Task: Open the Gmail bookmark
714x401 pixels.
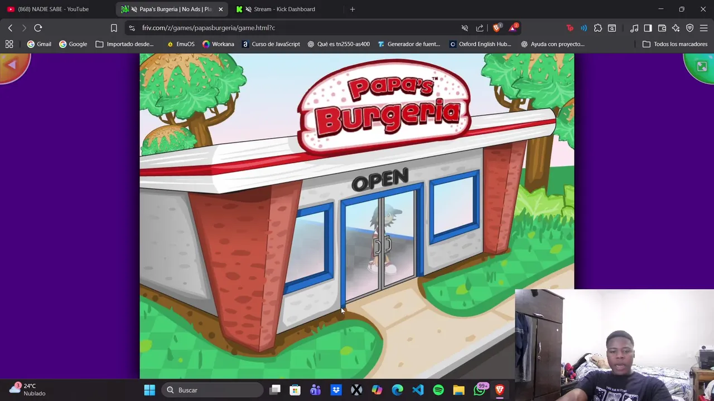Action: point(39,44)
